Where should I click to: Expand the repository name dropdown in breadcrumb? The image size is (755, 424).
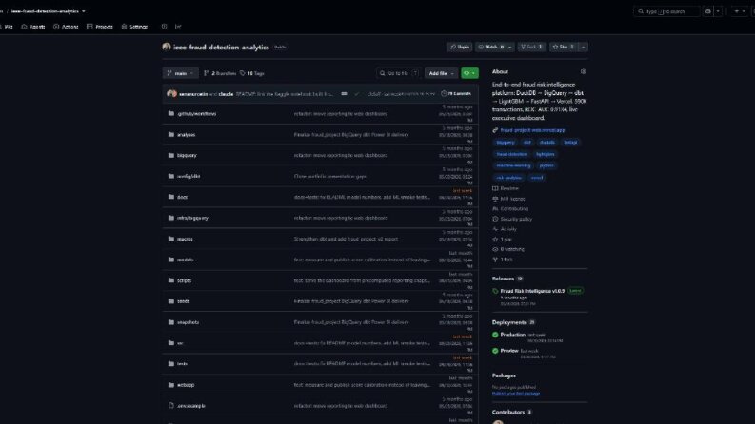coord(83,11)
